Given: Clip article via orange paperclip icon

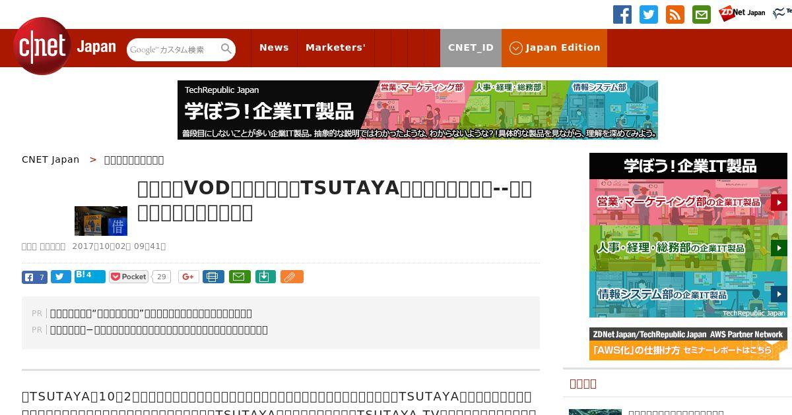Looking at the screenshot, I should point(292,277).
